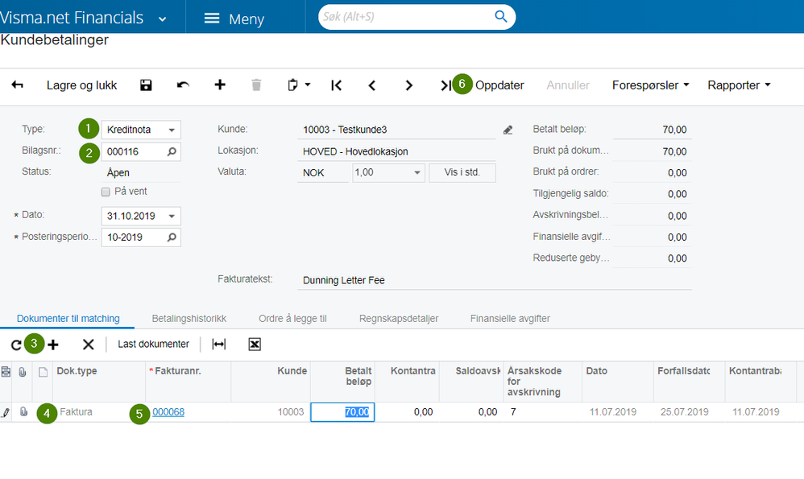Viewport: 804px width, 479px height.
Task: Open the Type dropdown showing Kreditnota
Action: click(x=172, y=130)
